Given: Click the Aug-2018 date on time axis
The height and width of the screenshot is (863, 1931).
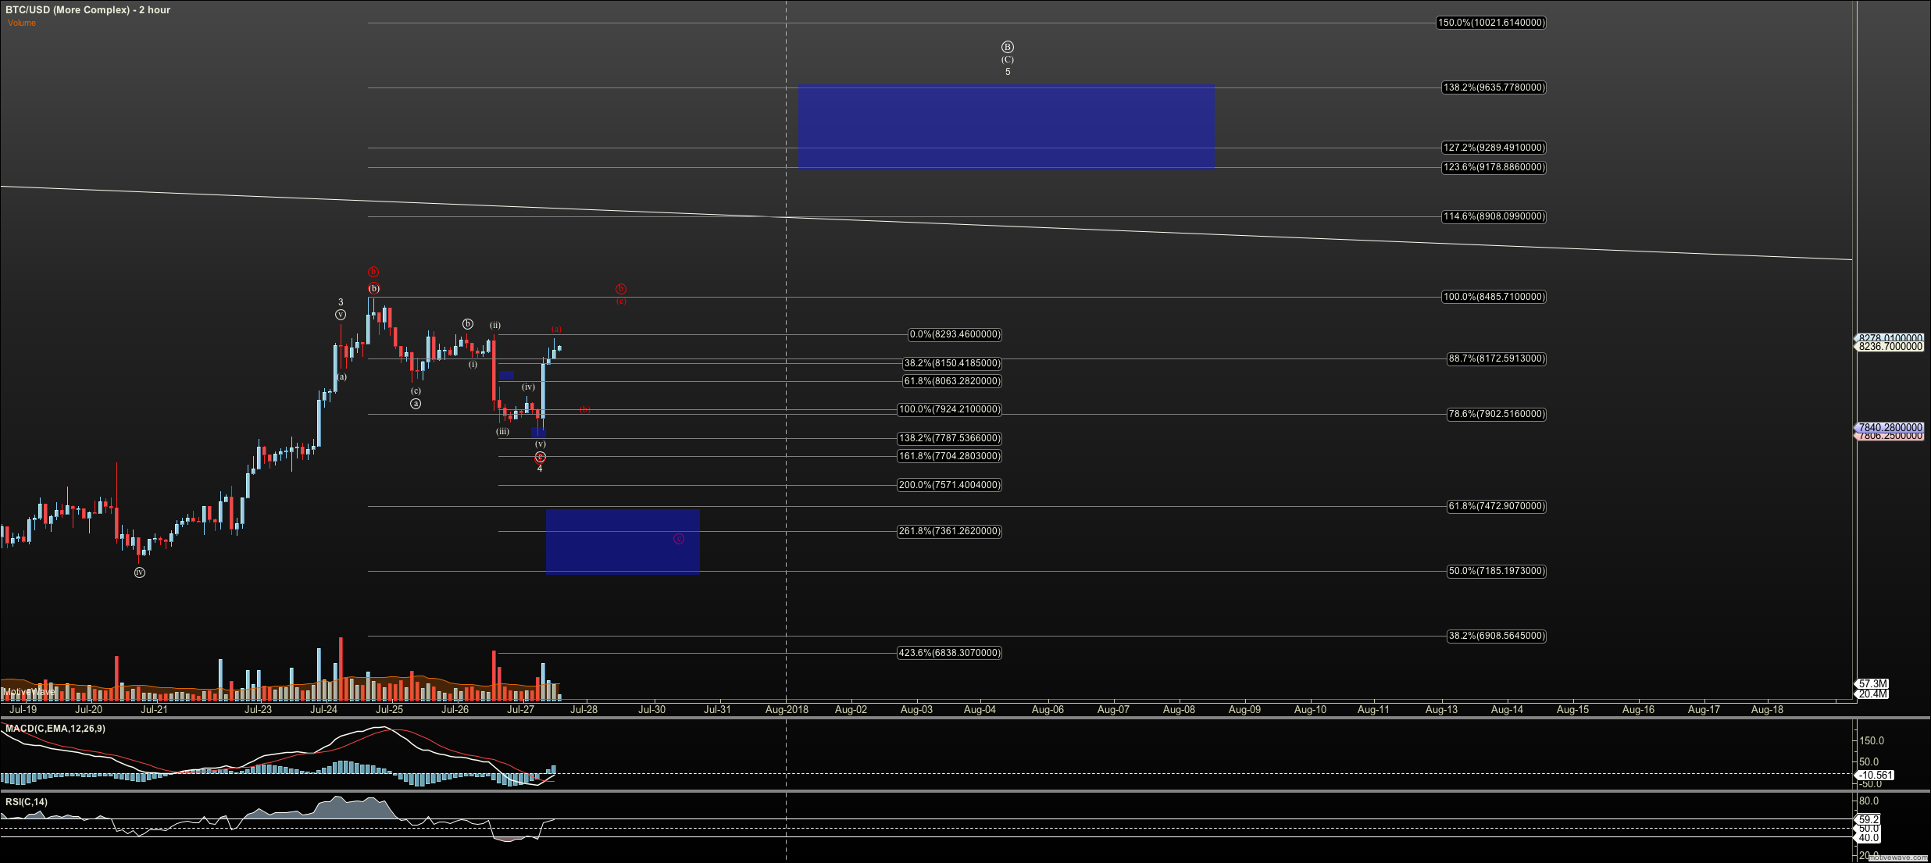Looking at the screenshot, I should pyautogui.click(x=787, y=710).
